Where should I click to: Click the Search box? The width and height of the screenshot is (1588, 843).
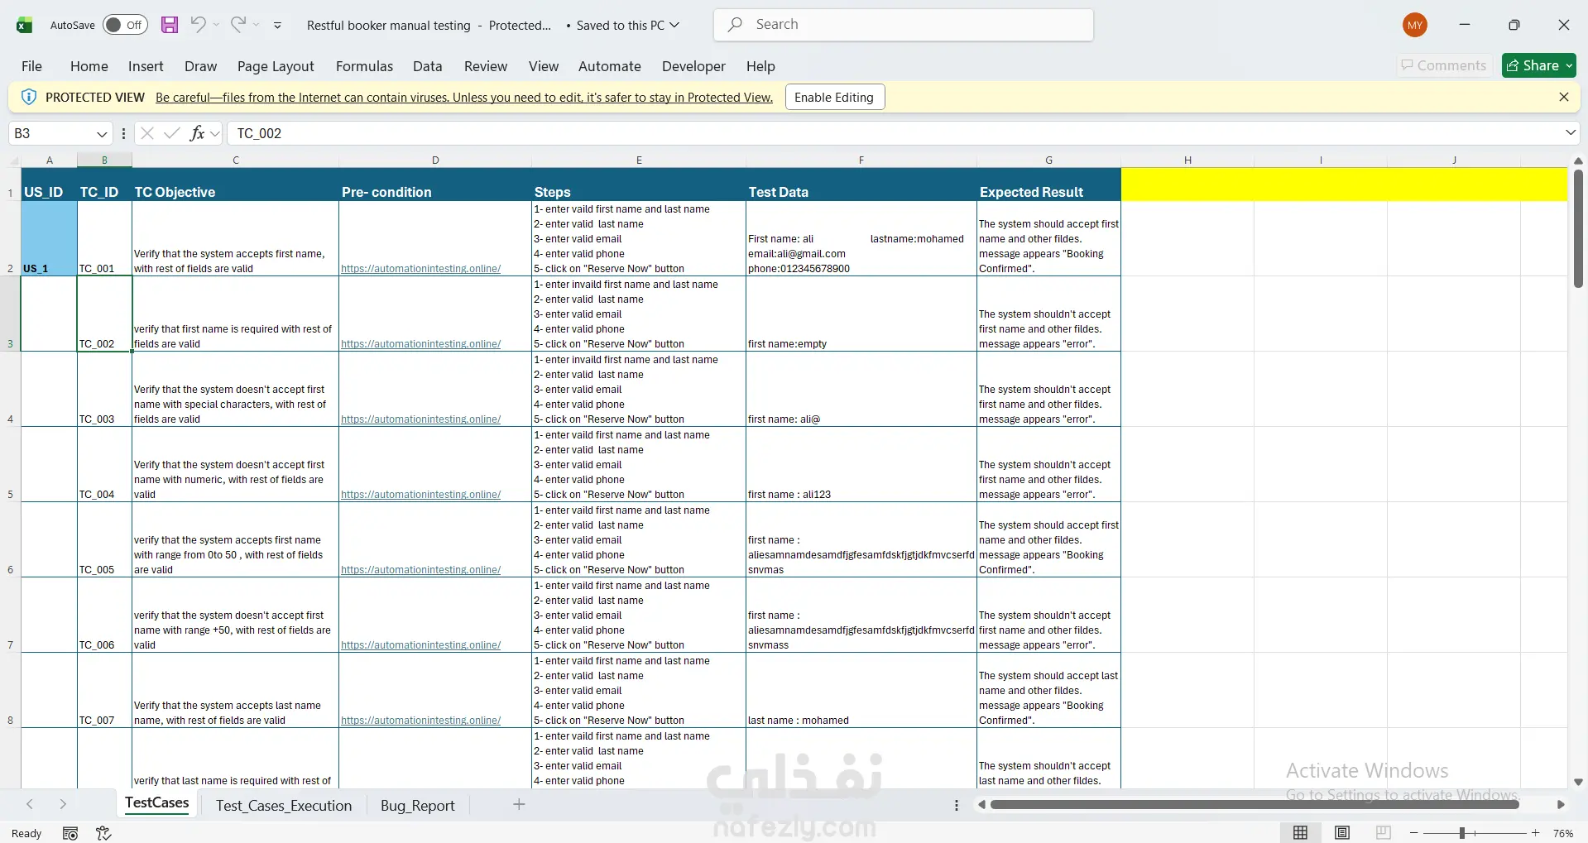pos(904,25)
